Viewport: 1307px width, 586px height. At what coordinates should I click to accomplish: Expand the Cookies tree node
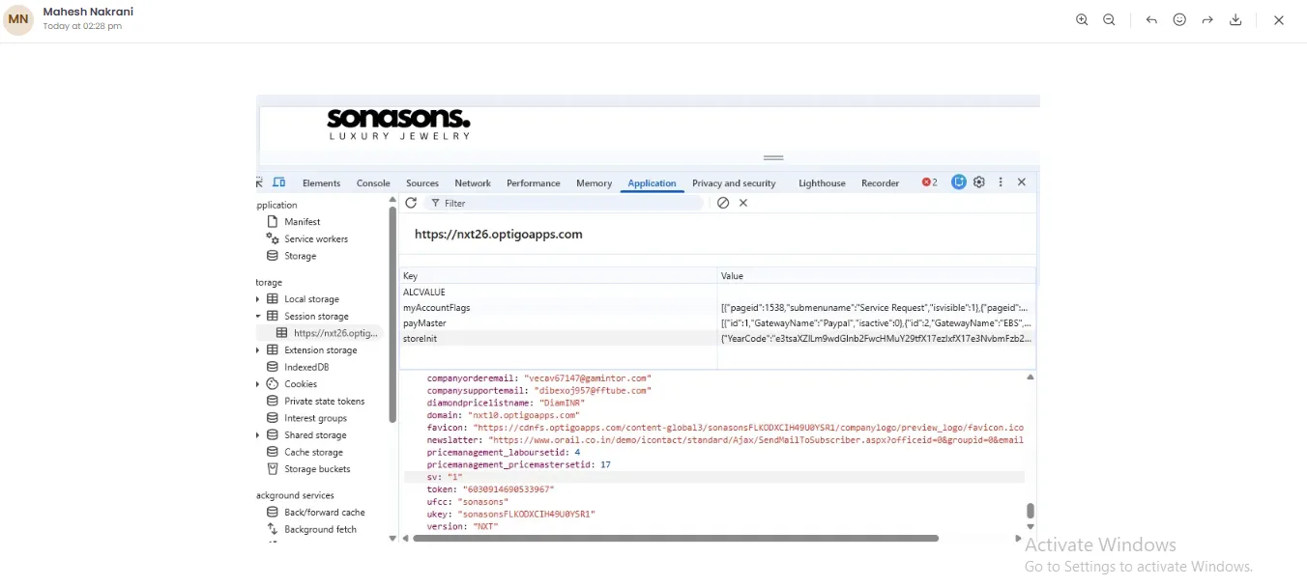coord(258,384)
